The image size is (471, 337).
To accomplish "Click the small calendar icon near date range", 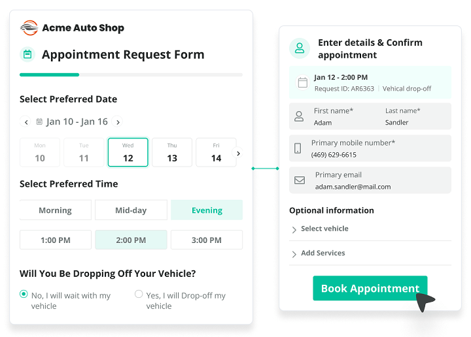I will [39, 121].
